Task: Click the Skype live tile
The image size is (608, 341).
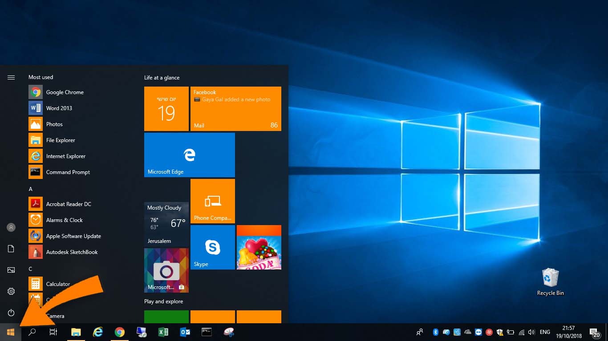Action: (x=213, y=247)
